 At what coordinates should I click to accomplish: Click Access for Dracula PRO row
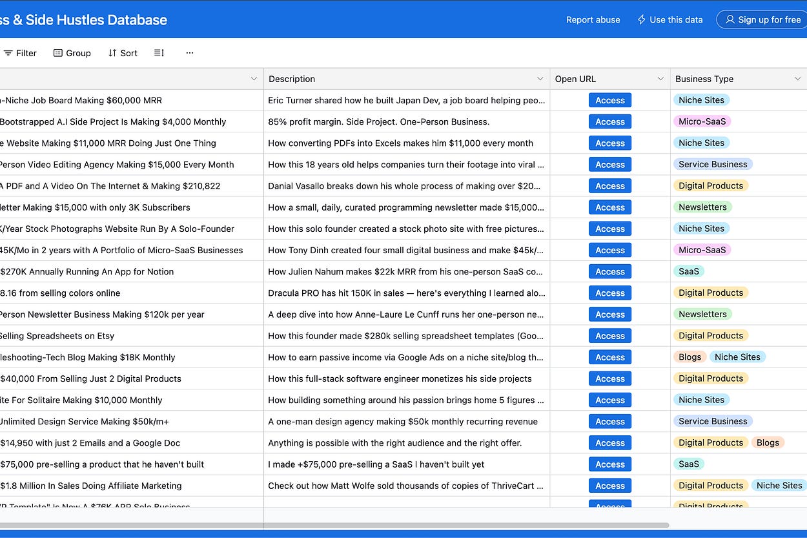610,293
